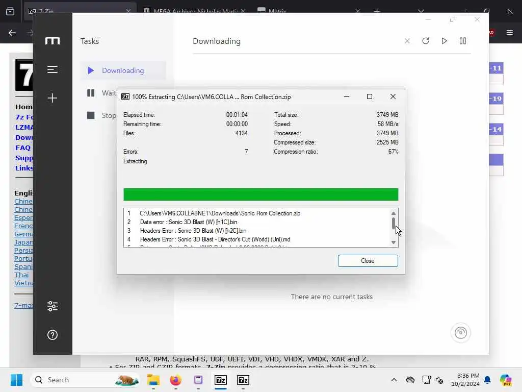Click the Motrix speedometer button

pyautogui.click(x=461, y=333)
